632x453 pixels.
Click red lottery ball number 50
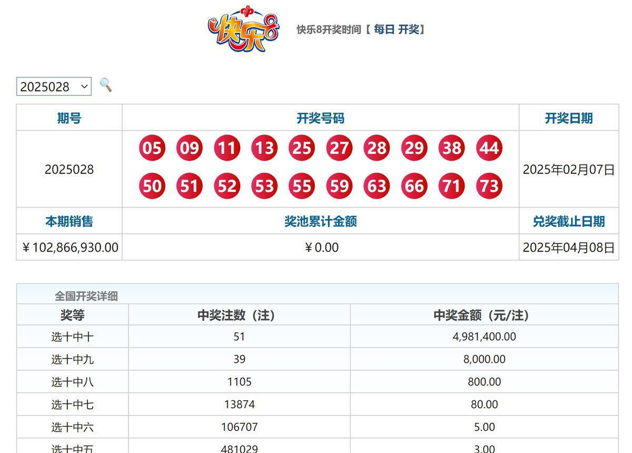click(x=152, y=186)
